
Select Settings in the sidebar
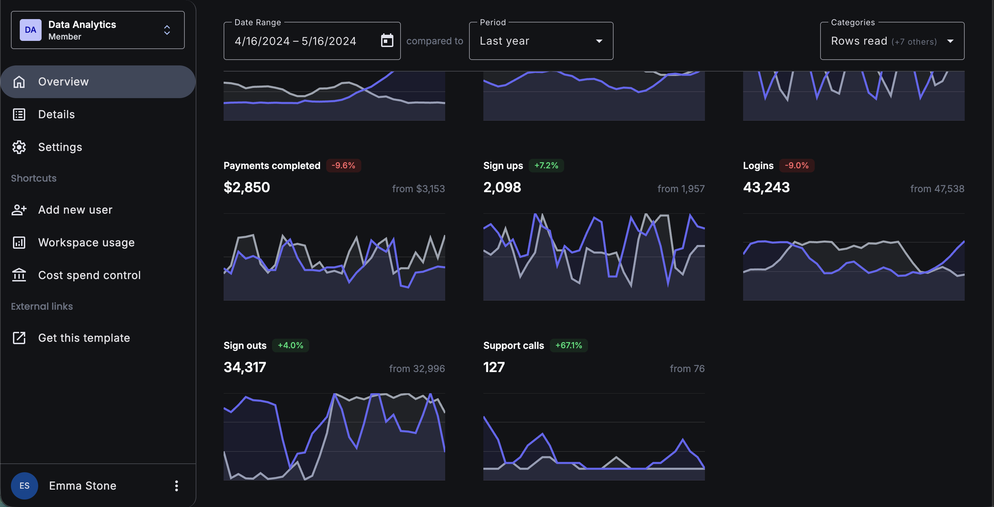coord(60,147)
